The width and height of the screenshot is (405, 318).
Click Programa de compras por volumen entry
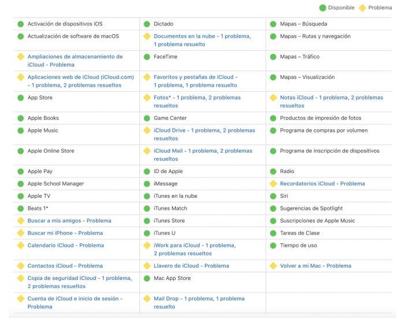(x=324, y=130)
